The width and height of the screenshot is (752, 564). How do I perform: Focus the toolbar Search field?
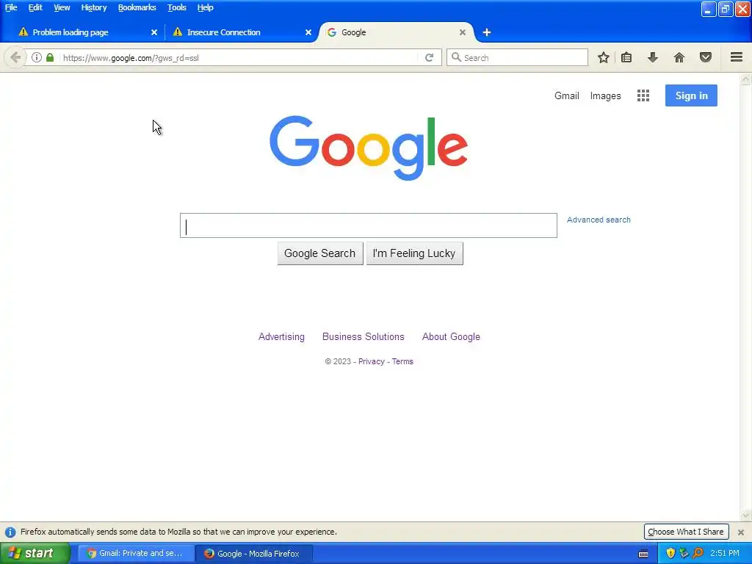pos(517,57)
